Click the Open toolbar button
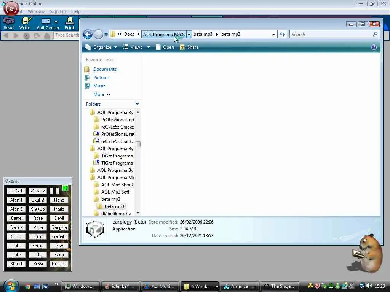This screenshot has height=292, width=390. point(165,47)
